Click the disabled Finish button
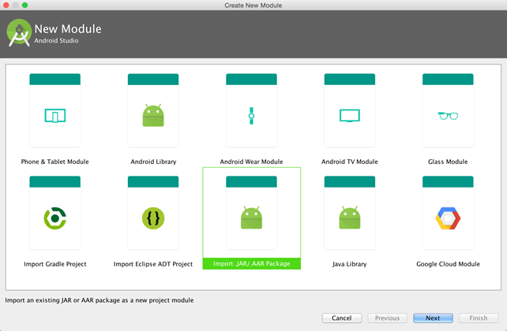The height and width of the screenshot is (331, 507). click(x=479, y=318)
